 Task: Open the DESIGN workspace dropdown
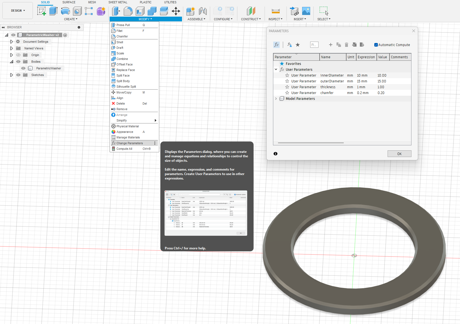click(18, 11)
